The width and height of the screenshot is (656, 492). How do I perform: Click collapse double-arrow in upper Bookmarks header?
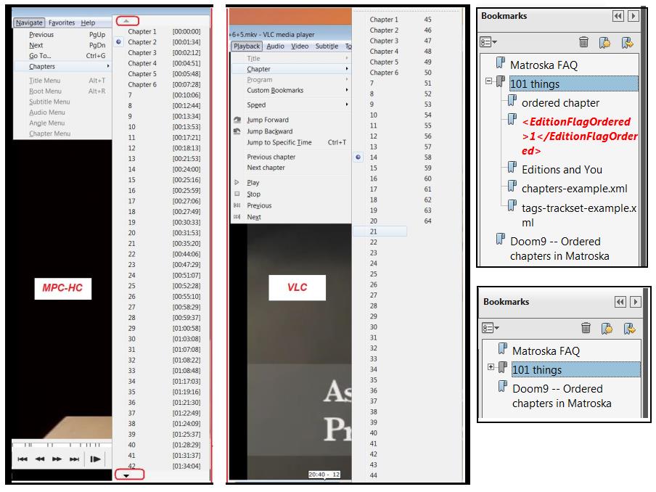point(618,16)
